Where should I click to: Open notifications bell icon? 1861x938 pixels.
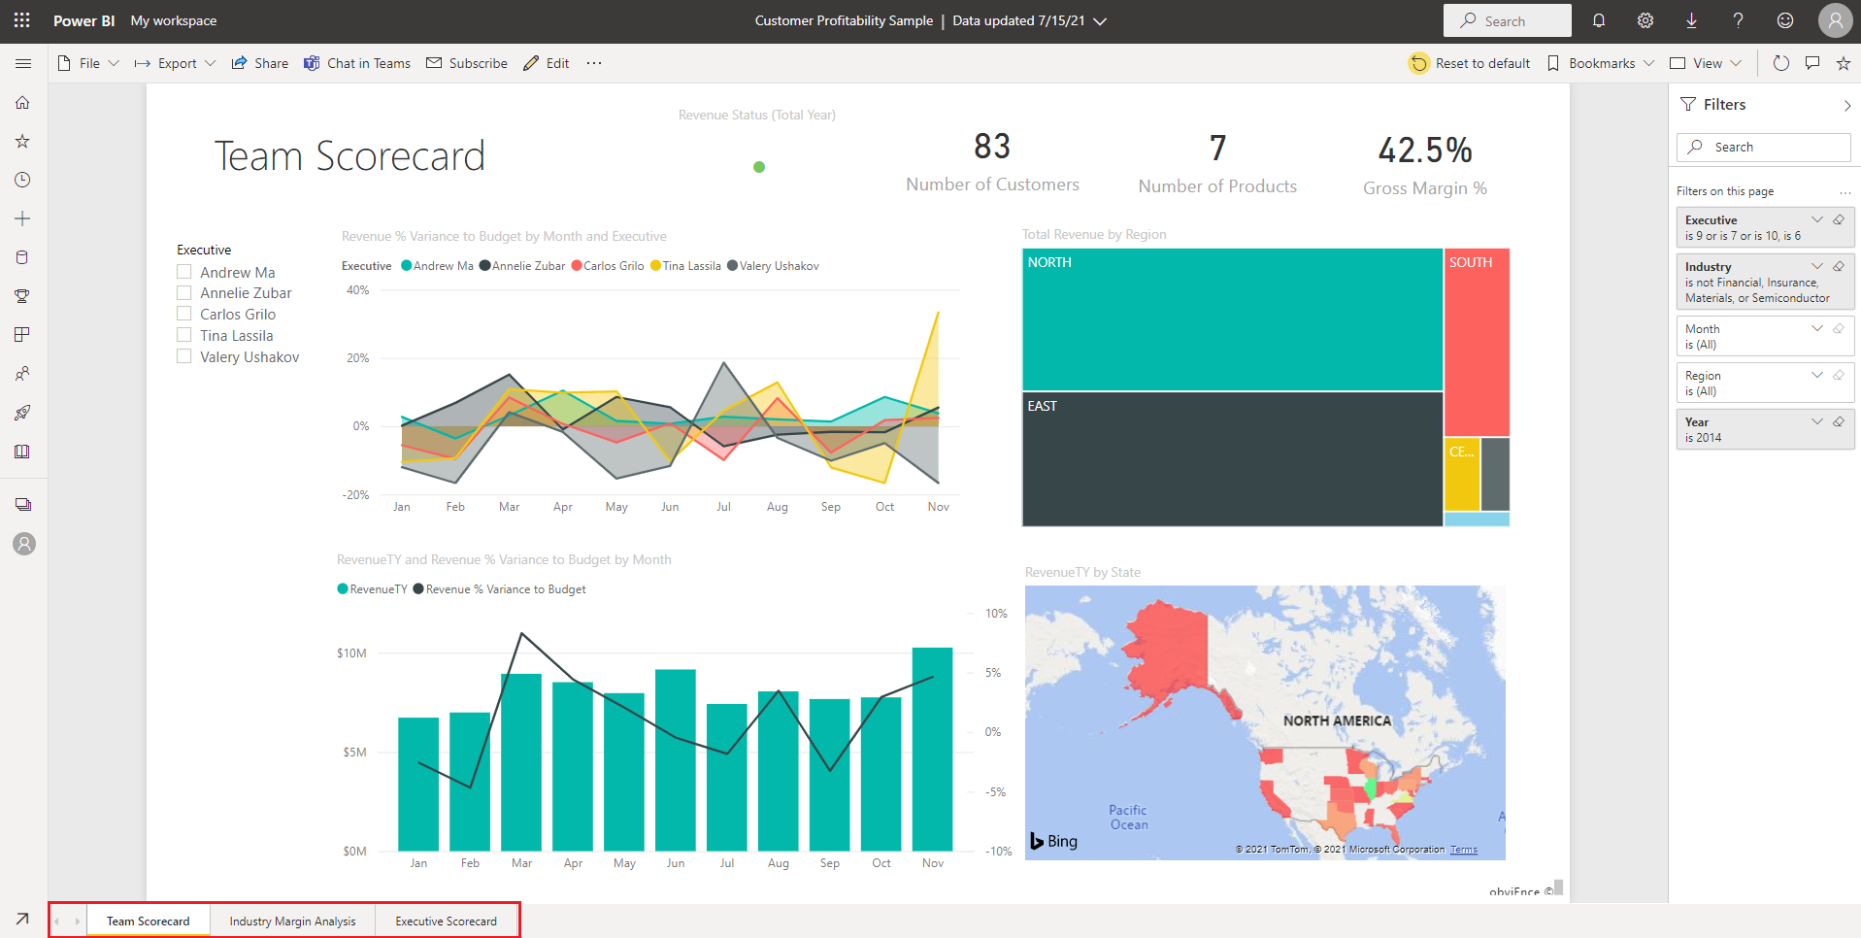coord(1599,20)
